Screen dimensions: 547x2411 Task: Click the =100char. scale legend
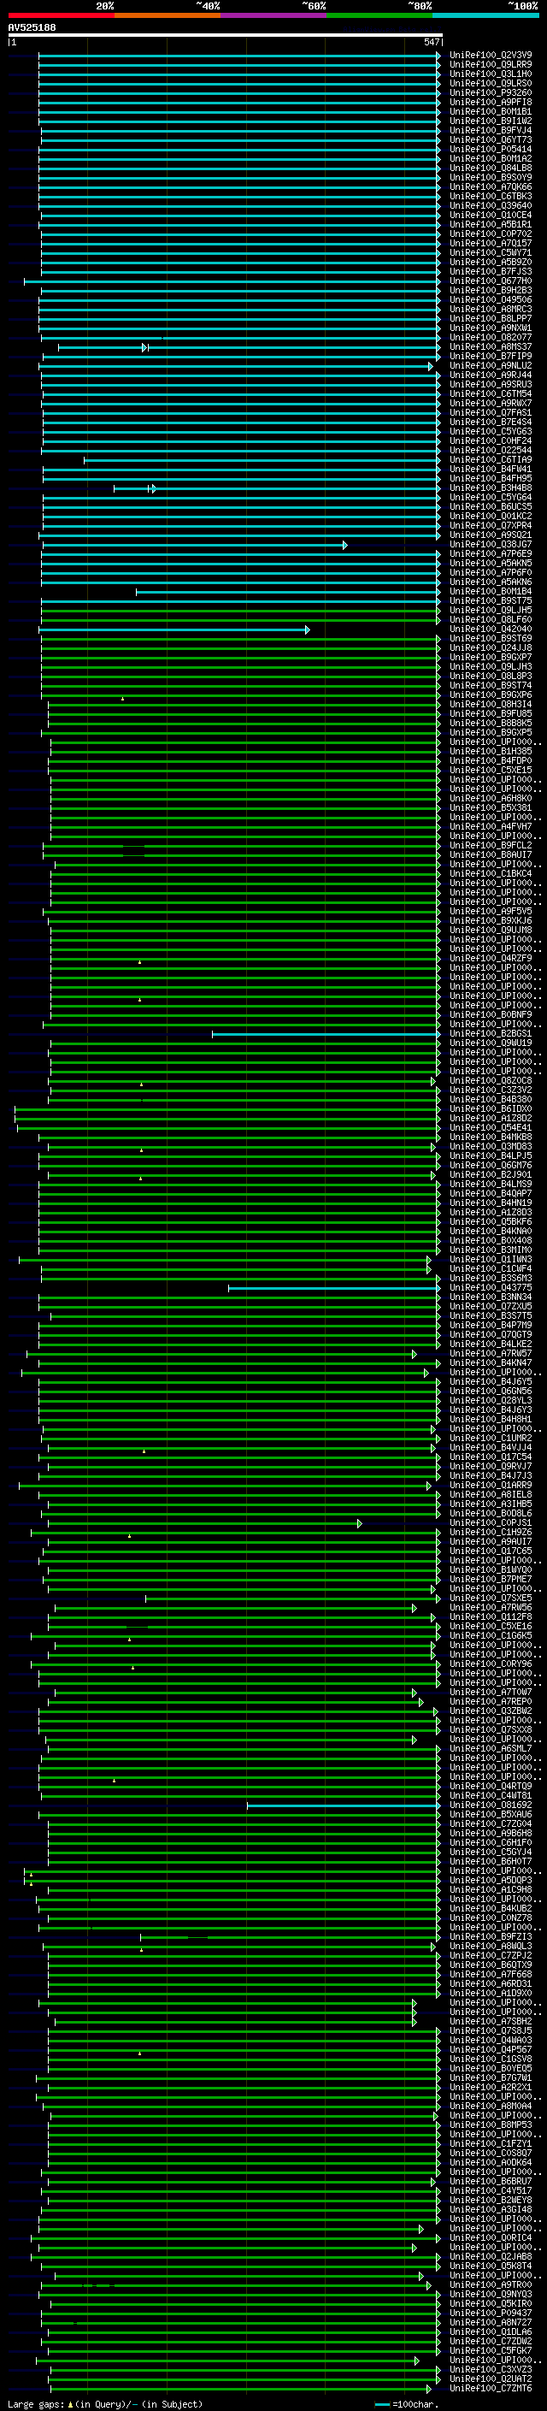tap(415, 2403)
